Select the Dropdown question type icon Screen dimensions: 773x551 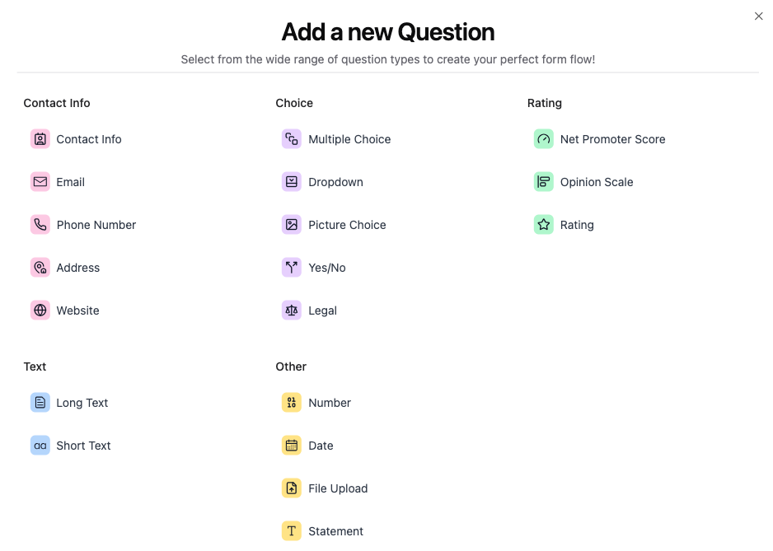291,182
